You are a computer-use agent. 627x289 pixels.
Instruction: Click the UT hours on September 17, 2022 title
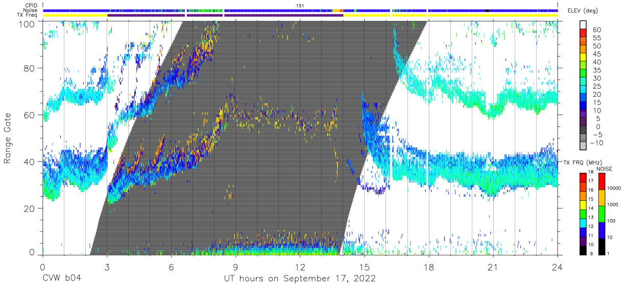click(x=300, y=279)
